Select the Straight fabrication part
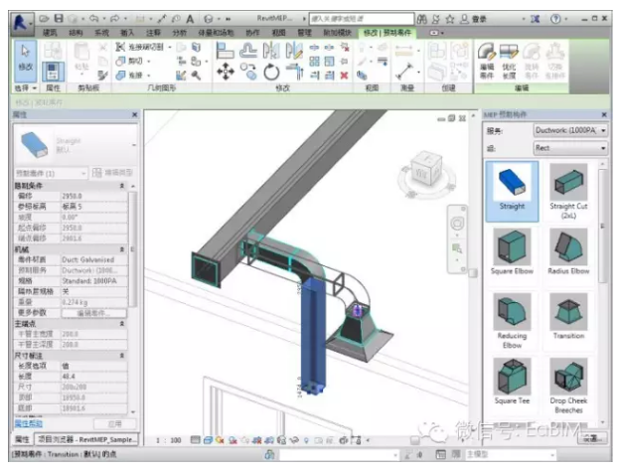Screen dimensions: 619x472 (x=512, y=191)
